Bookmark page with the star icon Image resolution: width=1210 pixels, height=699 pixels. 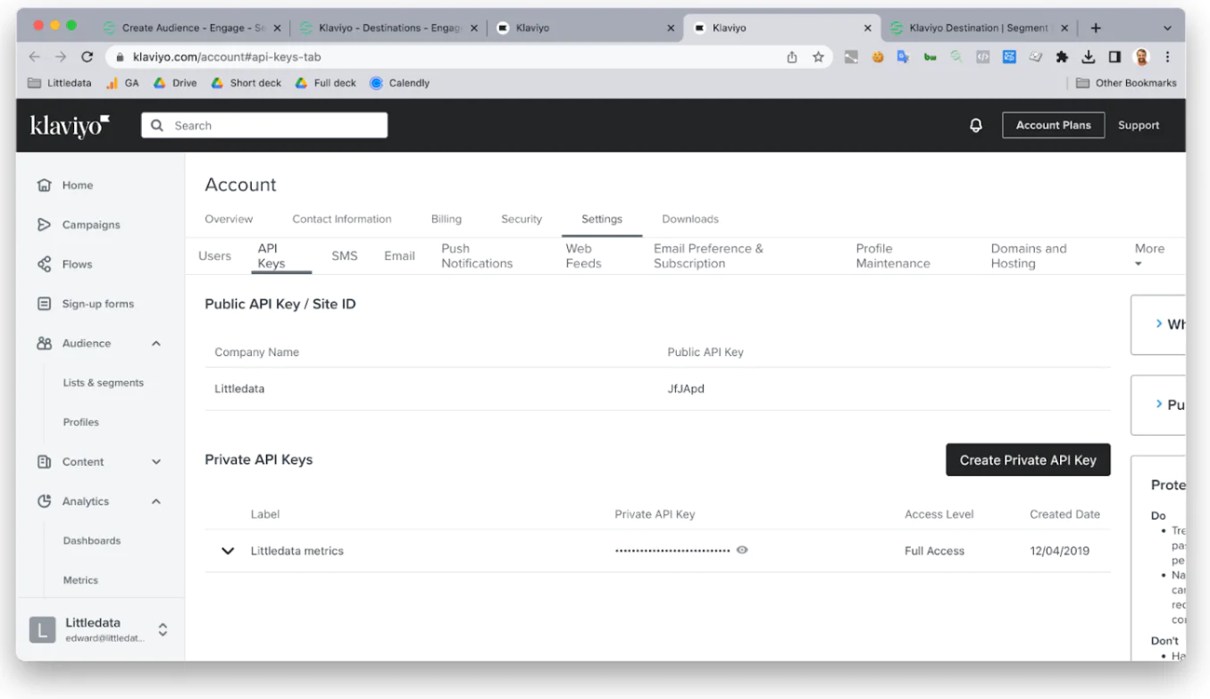(x=818, y=57)
